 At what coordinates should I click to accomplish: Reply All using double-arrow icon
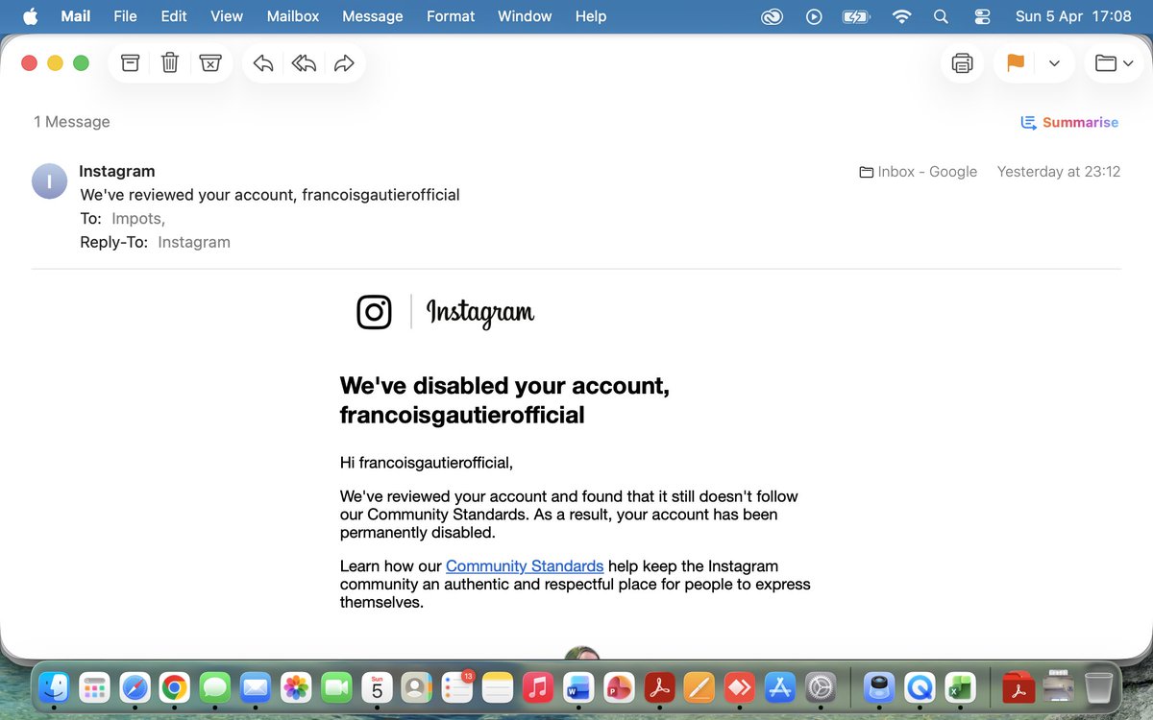pos(304,63)
